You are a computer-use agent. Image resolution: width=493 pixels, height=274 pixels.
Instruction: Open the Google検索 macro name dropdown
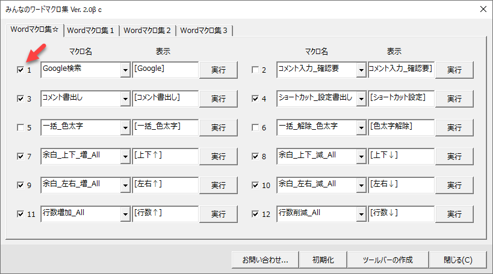tap(125, 70)
